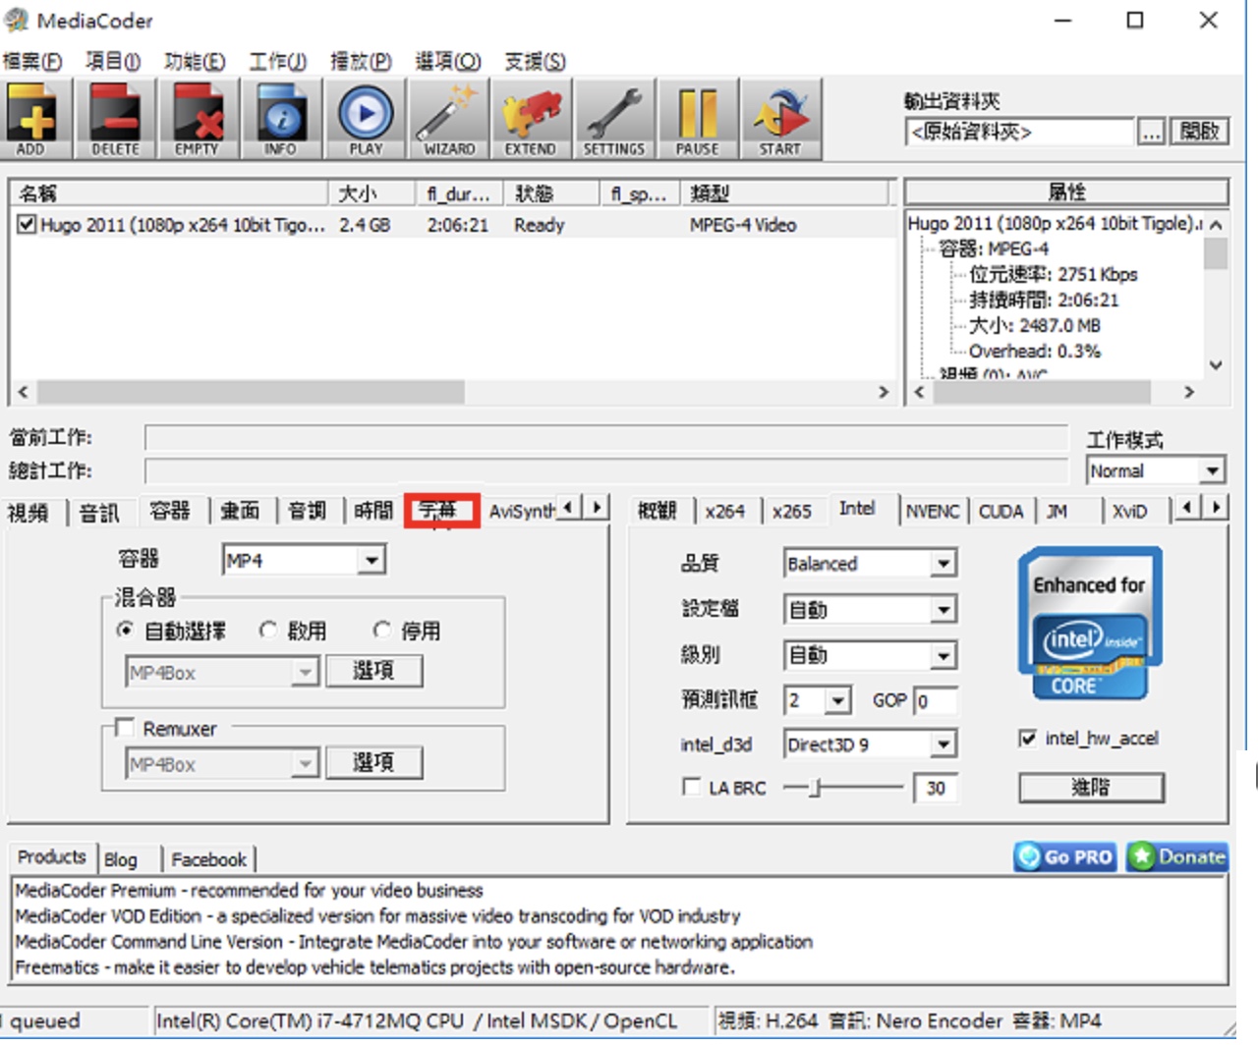
Task: Switch to the 字幕 tab
Action: tap(441, 511)
